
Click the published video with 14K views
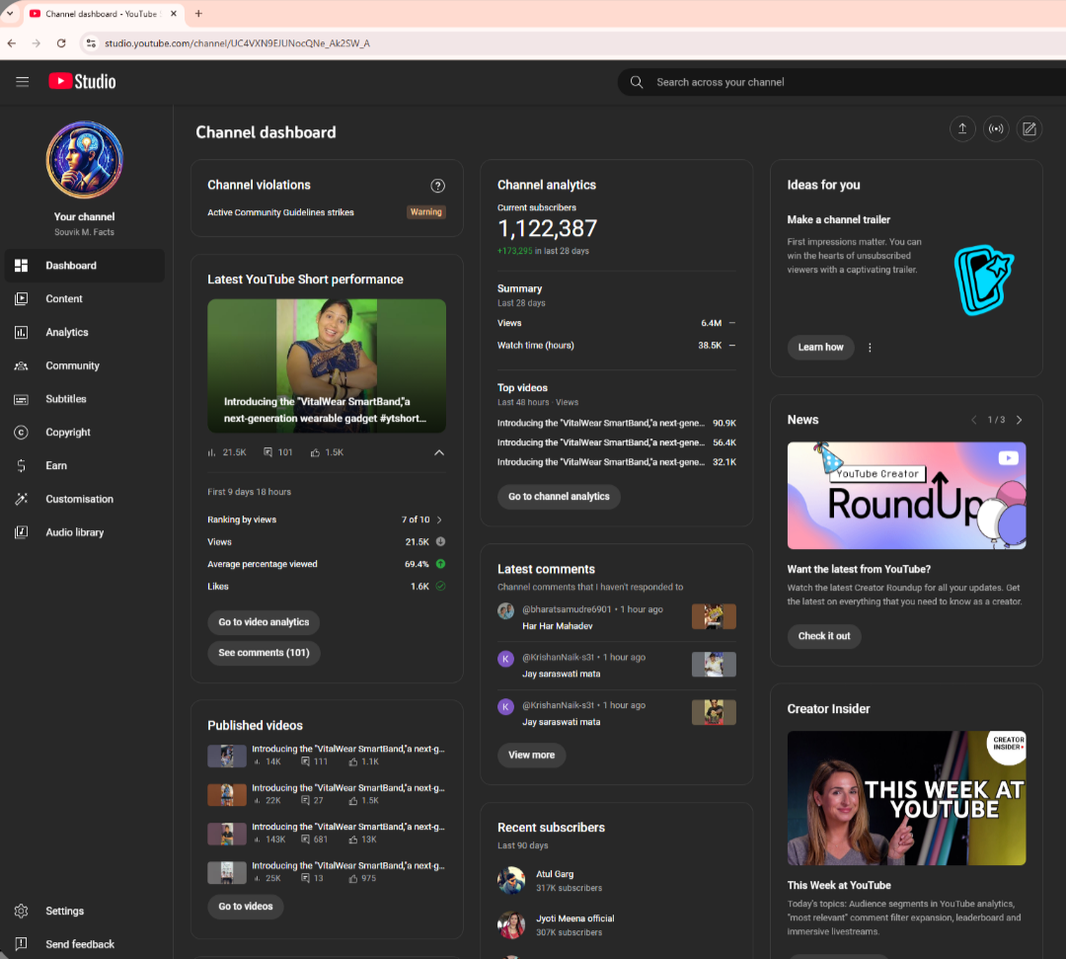327,755
